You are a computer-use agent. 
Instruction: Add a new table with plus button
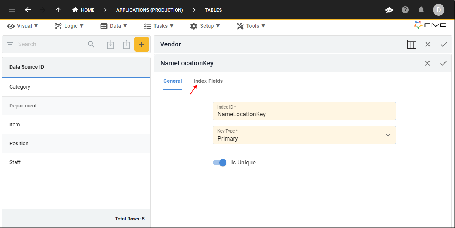pos(142,44)
